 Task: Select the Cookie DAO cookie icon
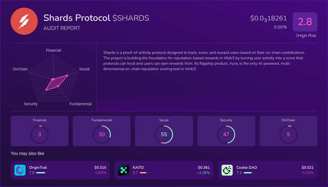[227, 170]
